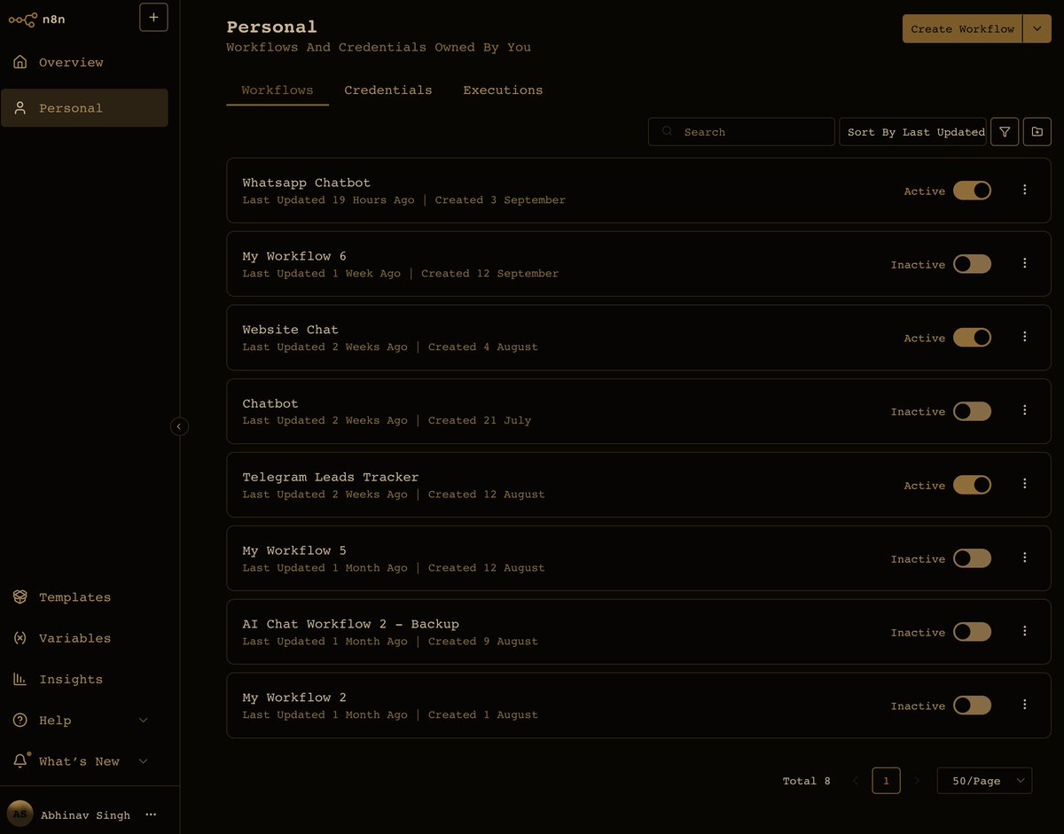
Task: Open the workflow filter funnel icon
Action: (x=1005, y=132)
